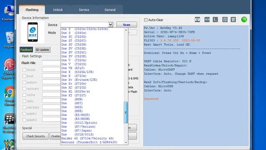Select One (M8T) in device list
Image resolution: width=266 pixels, height=150 pixels.
(x=92, y=103)
